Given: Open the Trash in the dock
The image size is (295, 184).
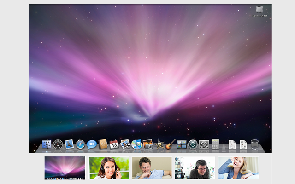Looking at the screenshot, I should (255, 144).
